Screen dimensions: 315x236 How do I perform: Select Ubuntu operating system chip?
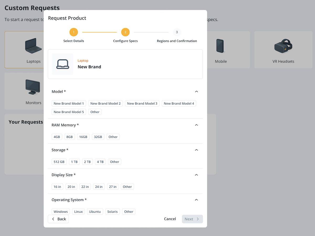point(95,212)
